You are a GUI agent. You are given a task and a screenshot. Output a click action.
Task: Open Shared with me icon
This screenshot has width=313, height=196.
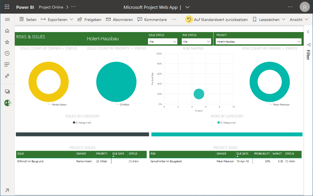pos(7,76)
